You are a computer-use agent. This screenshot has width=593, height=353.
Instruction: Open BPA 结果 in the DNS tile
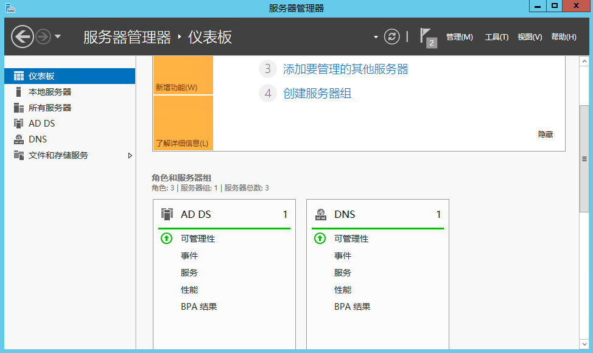pyautogui.click(x=353, y=307)
